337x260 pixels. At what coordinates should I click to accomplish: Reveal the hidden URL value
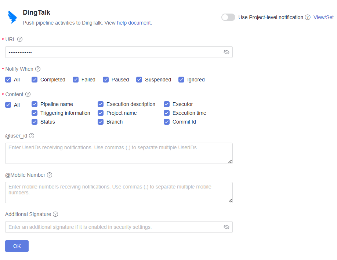tap(227, 52)
